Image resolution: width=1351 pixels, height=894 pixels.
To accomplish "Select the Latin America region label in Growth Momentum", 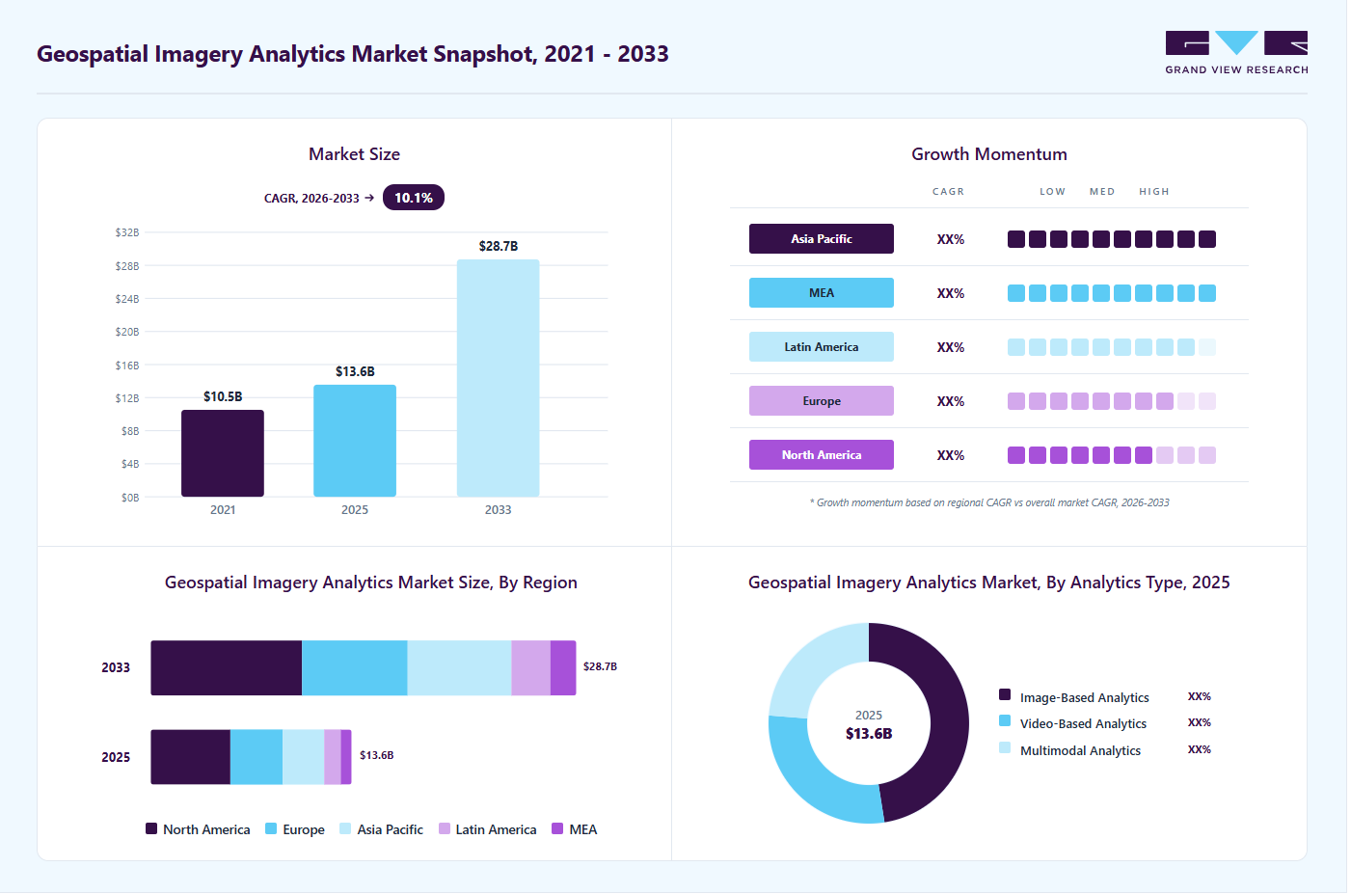I will pos(822,347).
